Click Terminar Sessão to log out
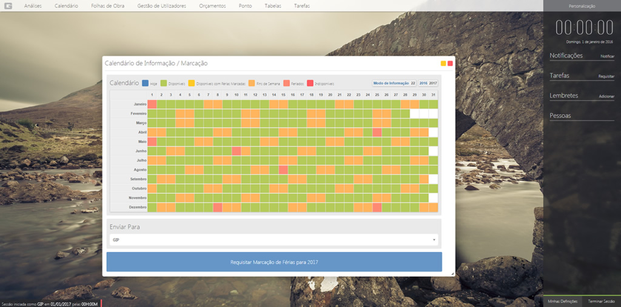Viewport: 621px width, 307px height. point(601,301)
